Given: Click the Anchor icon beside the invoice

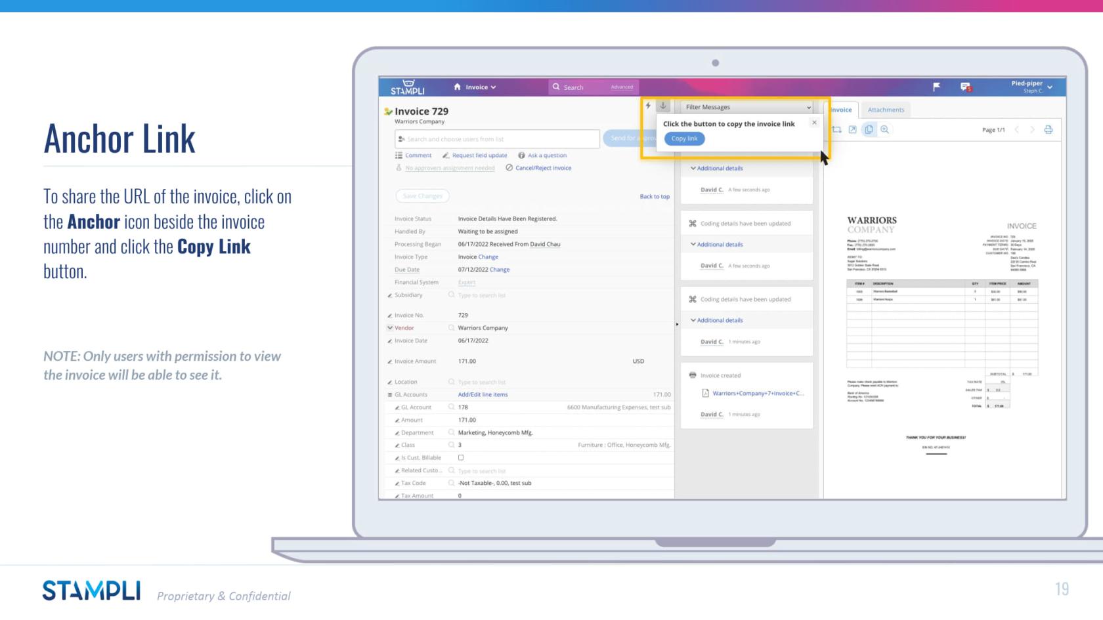Looking at the screenshot, I should click(663, 106).
